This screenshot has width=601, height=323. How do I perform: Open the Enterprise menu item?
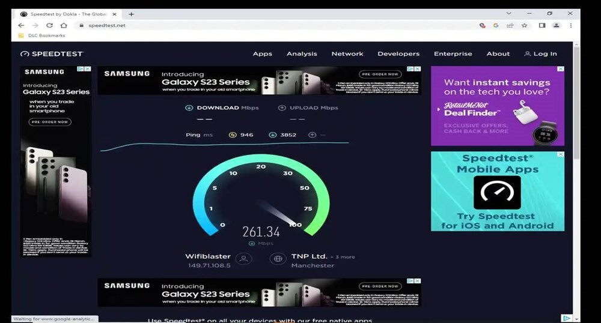(x=453, y=54)
